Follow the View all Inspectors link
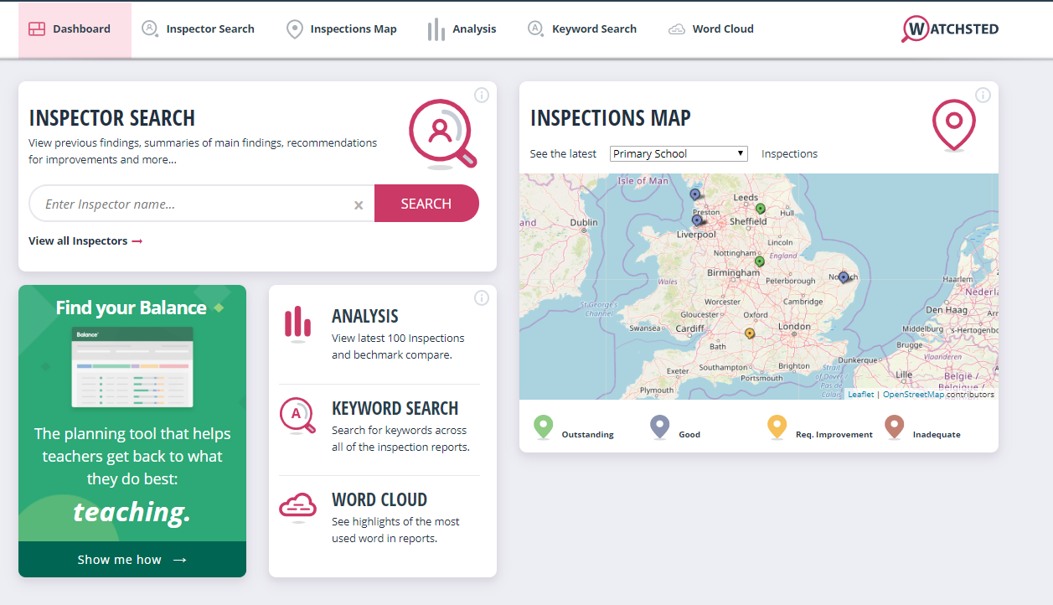The image size is (1053, 605). pyautogui.click(x=85, y=241)
